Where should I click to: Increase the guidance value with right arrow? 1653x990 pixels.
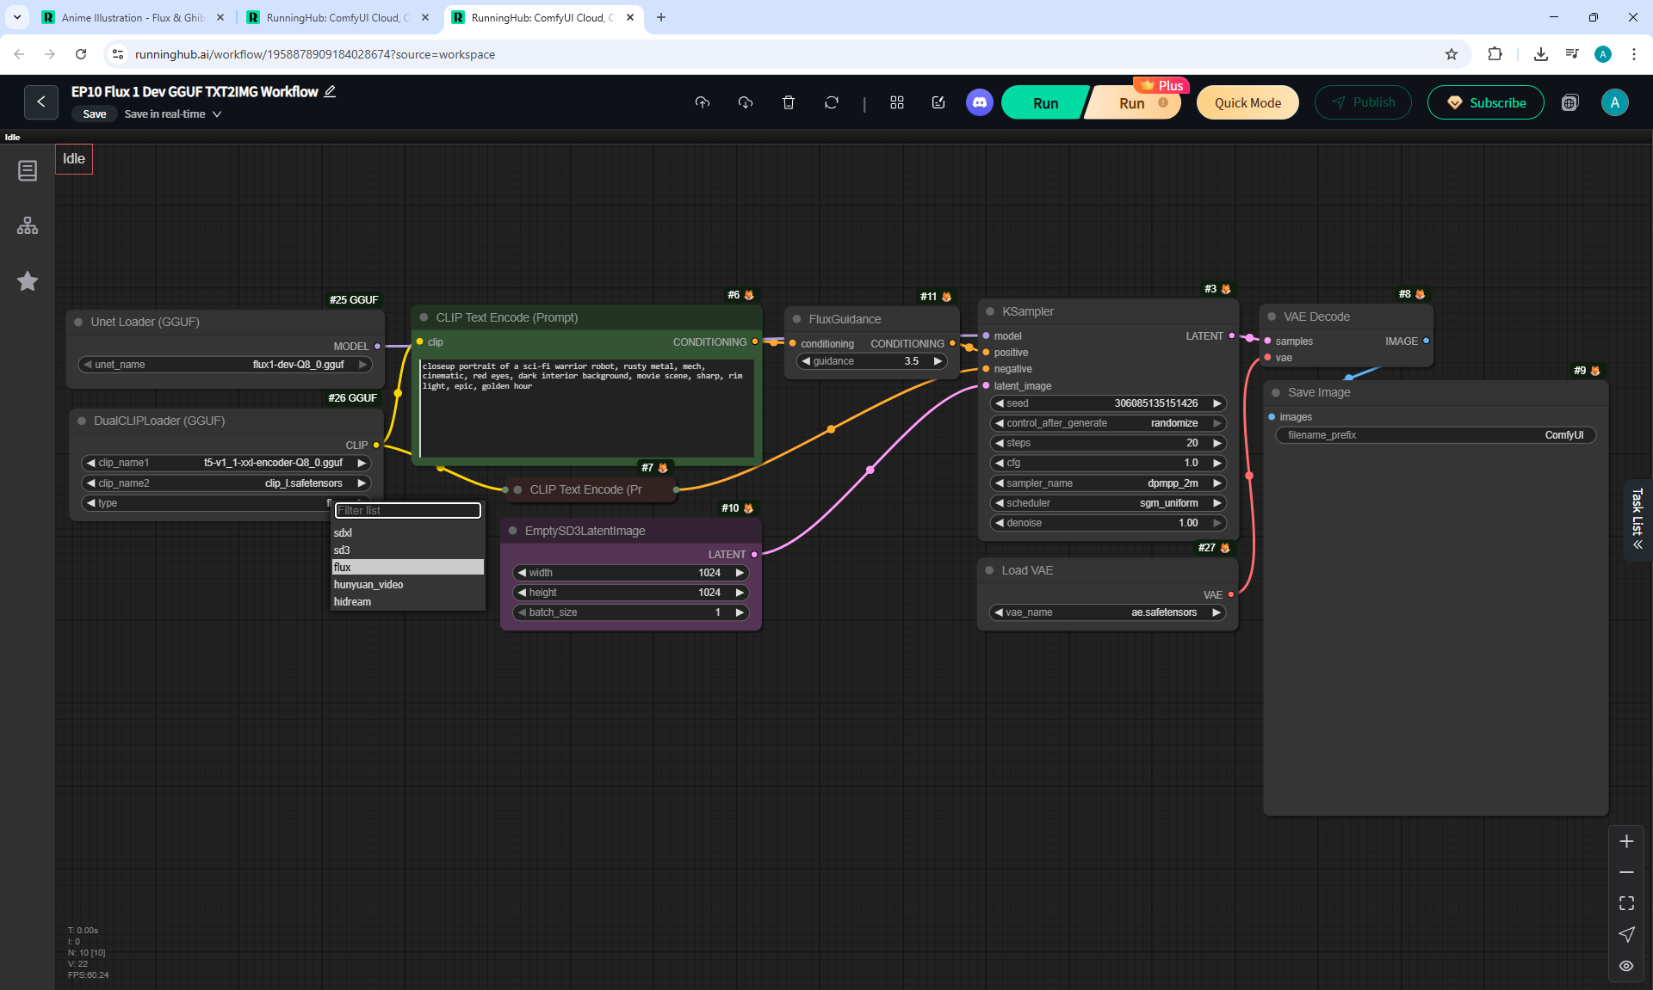[938, 361]
